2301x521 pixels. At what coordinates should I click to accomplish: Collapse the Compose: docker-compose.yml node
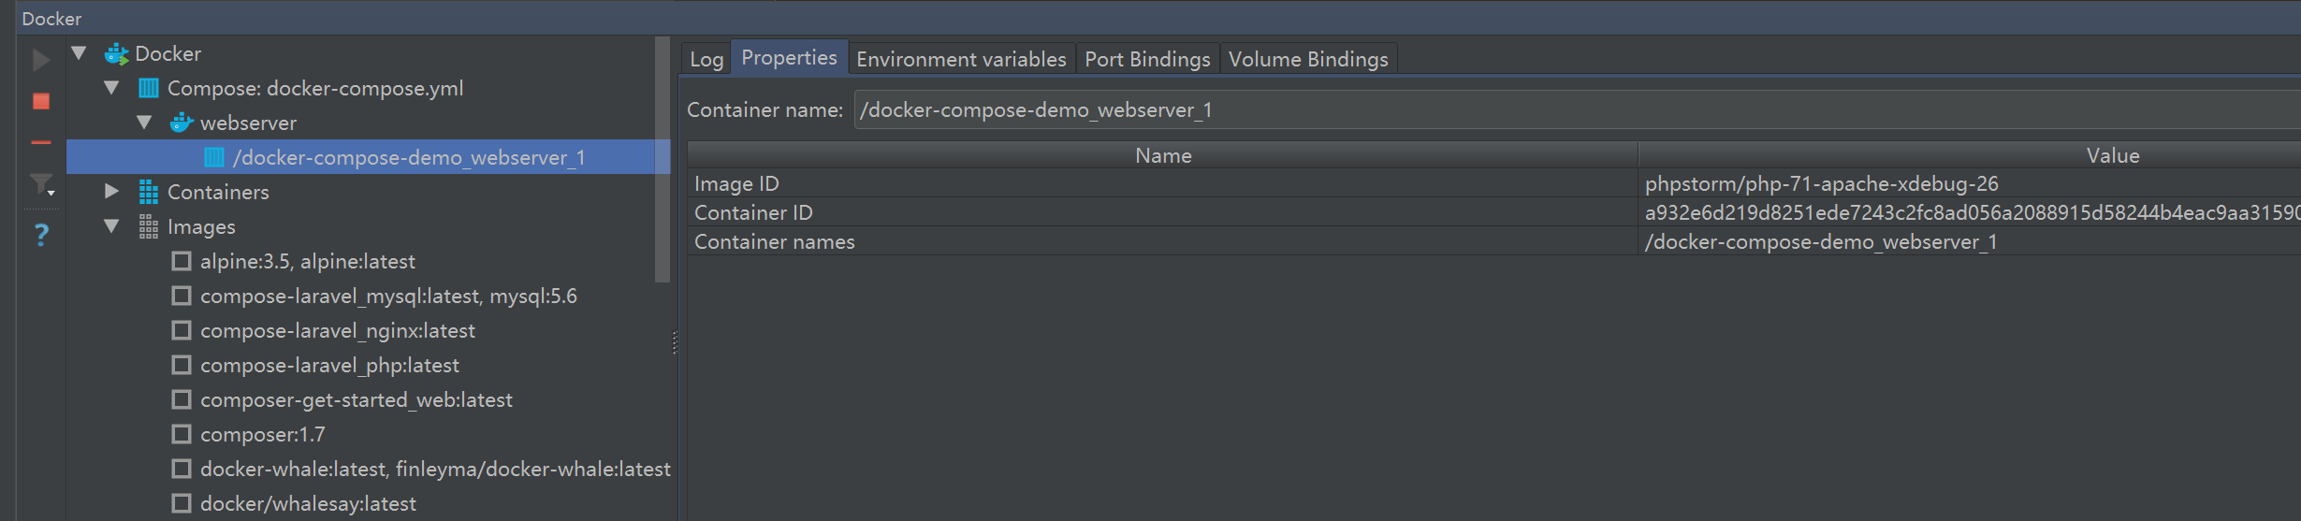coord(111,88)
